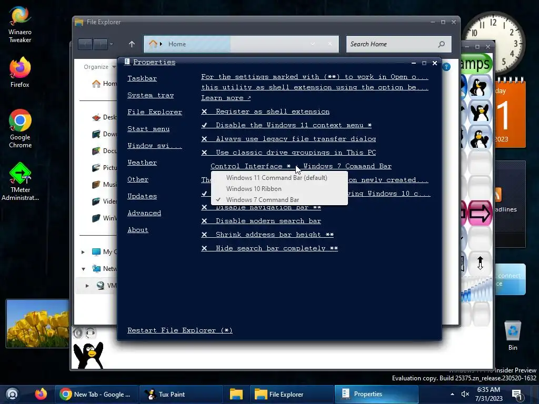Open the Start menu settings section
The width and height of the screenshot is (539, 404).
148,129
